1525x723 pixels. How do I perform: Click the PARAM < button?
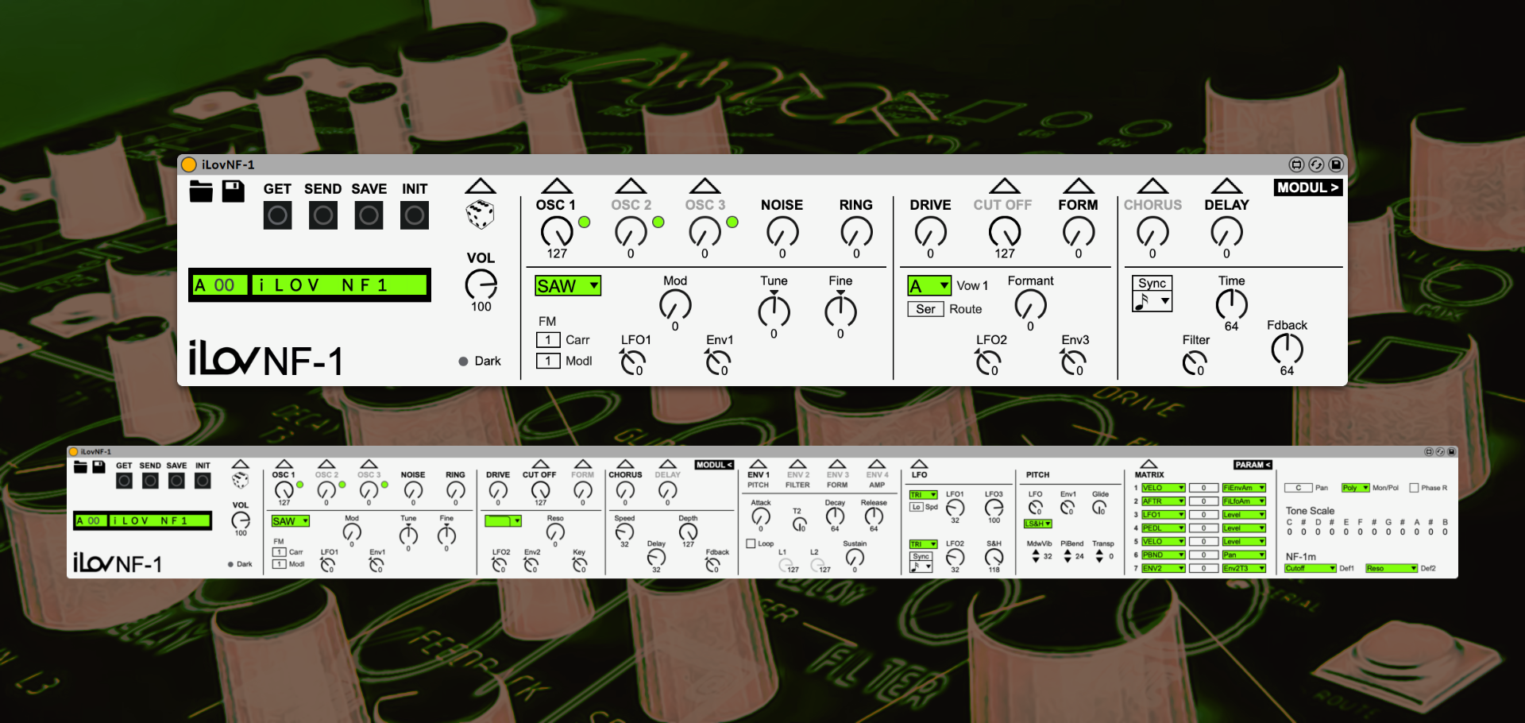point(1253,465)
